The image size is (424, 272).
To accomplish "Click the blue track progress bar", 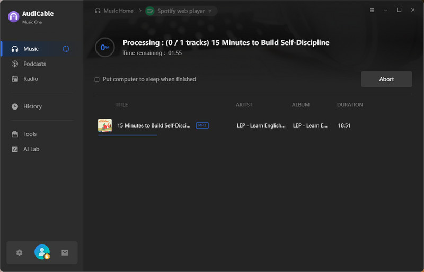I will 127,135.
